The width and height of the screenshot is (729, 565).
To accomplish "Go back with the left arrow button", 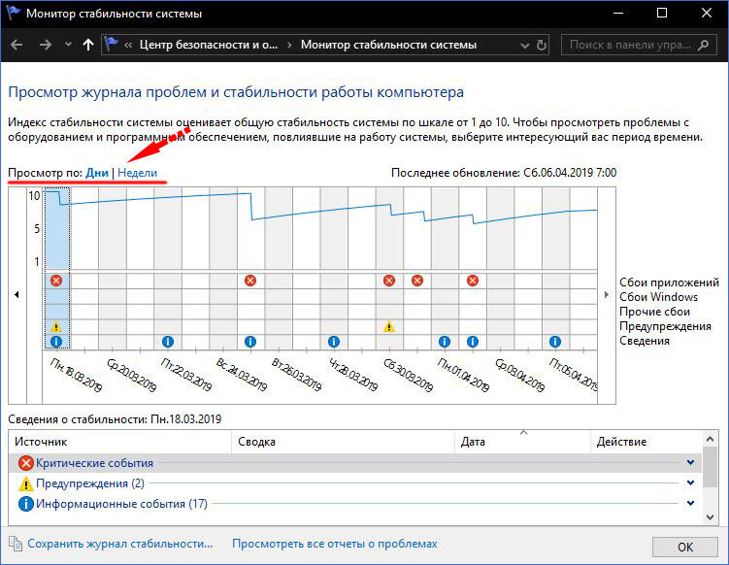I will [17, 45].
